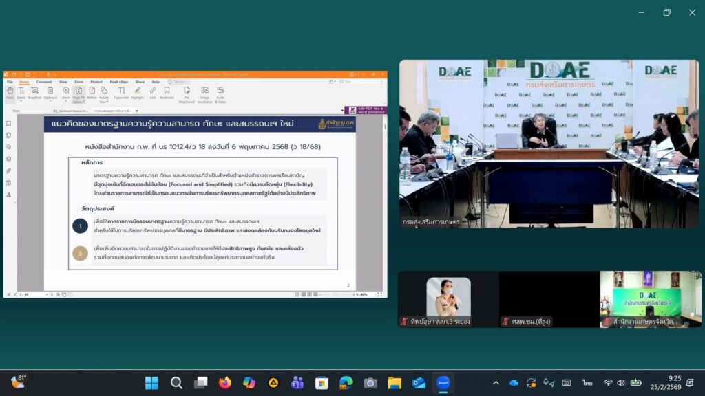Choose the Typewriter tool

tap(121, 92)
